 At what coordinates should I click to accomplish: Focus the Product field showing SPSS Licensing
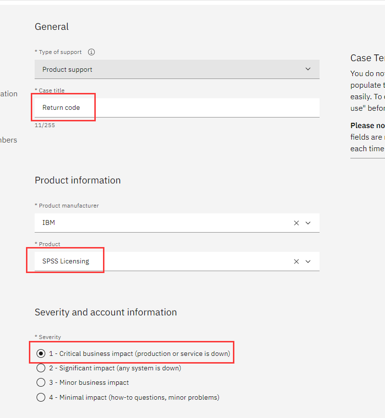pos(159,261)
